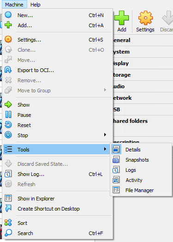Click the Create Shortcut arrow icon

coord(8,208)
